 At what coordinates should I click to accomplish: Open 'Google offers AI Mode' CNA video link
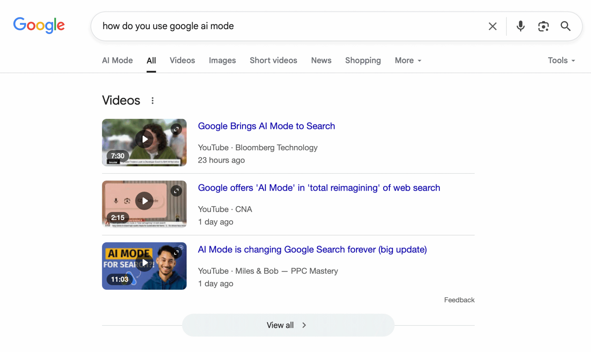(x=319, y=188)
